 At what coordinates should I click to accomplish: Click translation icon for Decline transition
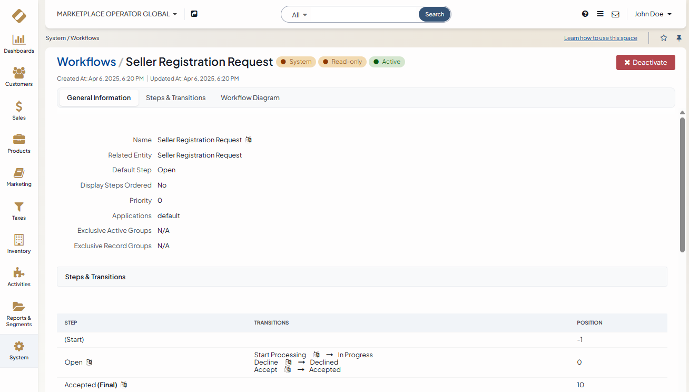288,362
